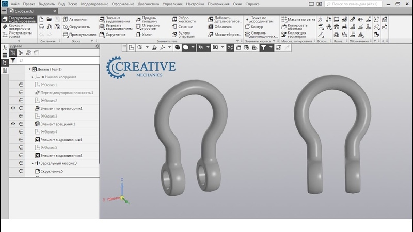
Task: Activate the Элемент выдавливания extrude tool
Action: pyautogui.click(x=116, y=20)
